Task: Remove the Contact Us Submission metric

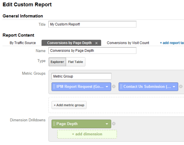Action: [x=181, y=87]
